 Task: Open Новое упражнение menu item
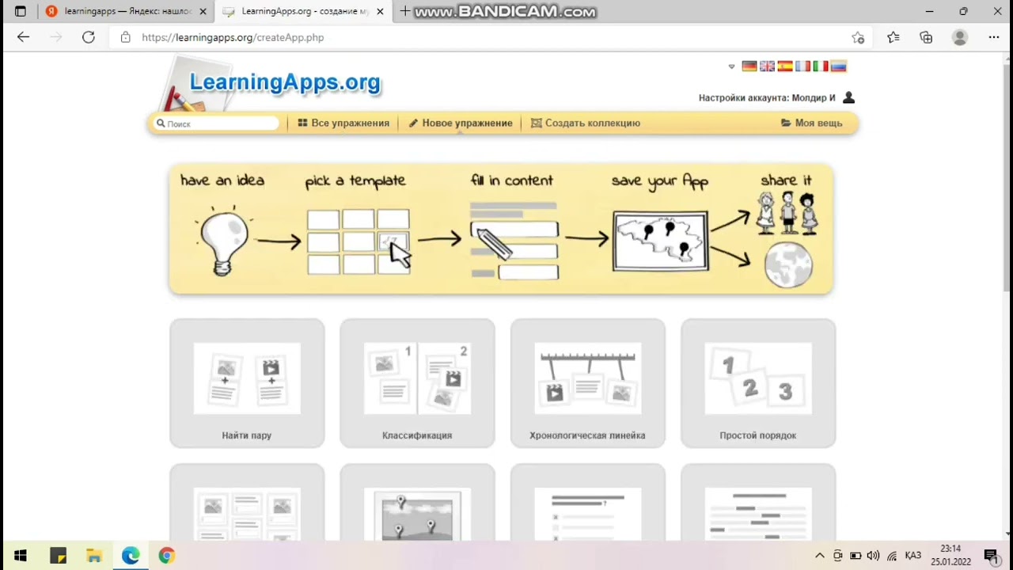coord(461,123)
